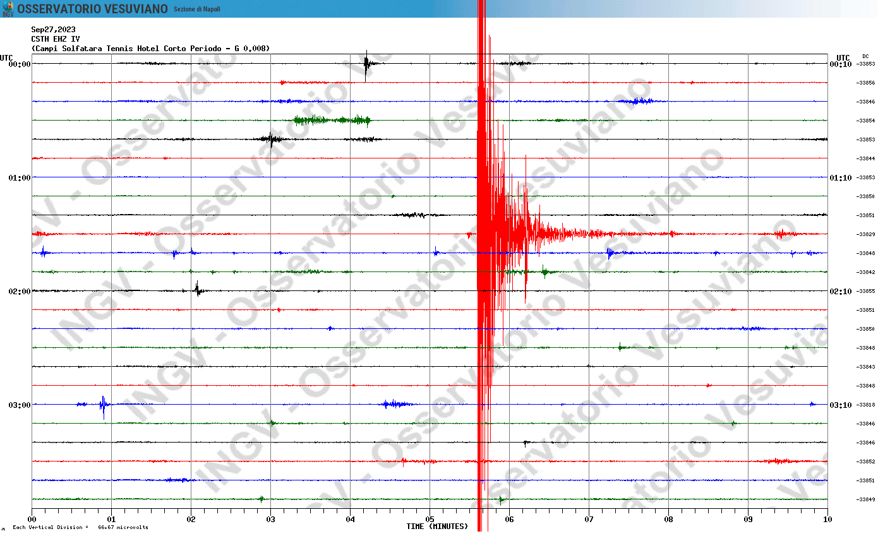Viewport: 878px width, 536px height.
Task: Click the '03' minute tick label
Action: (x=270, y=520)
